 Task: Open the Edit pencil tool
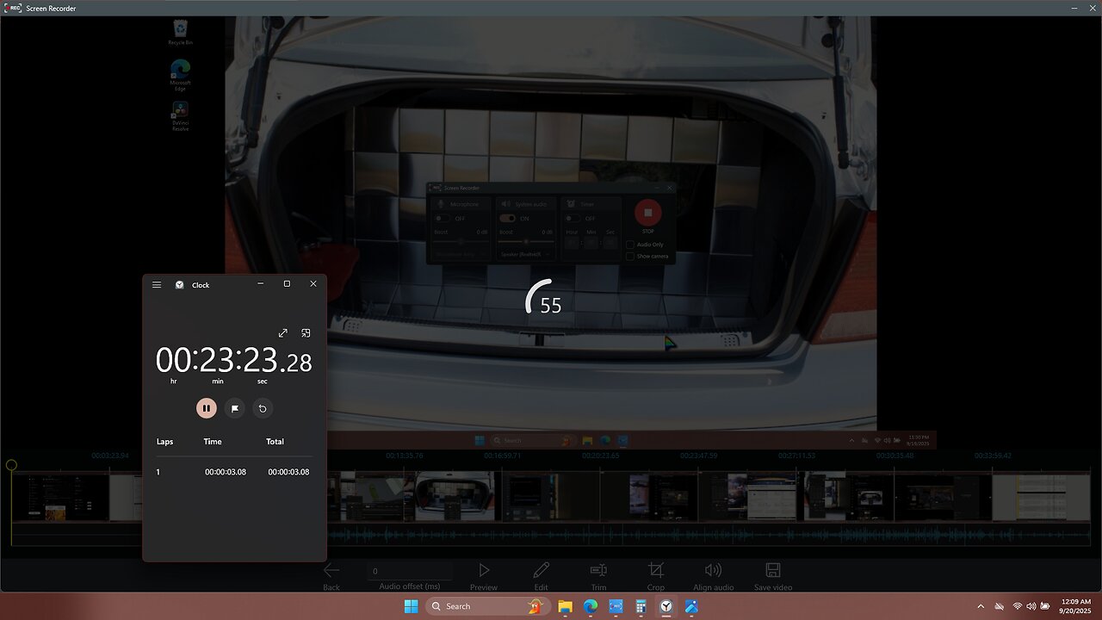(541, 571)
